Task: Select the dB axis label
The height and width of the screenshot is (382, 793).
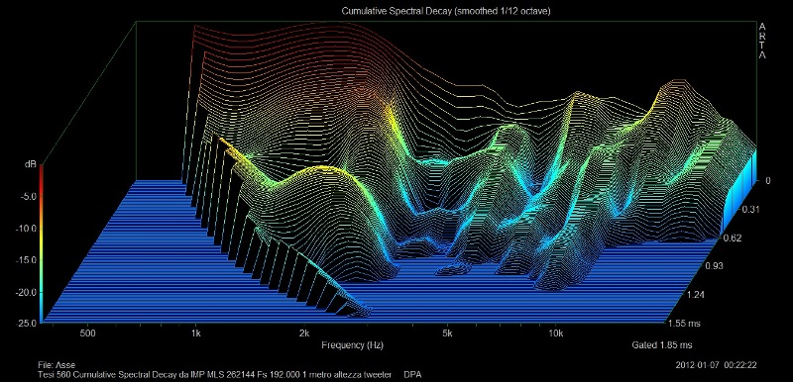Action: click(x=31, y=164)
